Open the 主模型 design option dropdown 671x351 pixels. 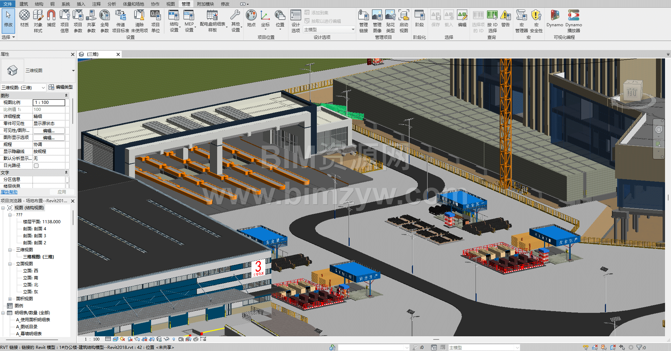pyautogui.click(x=329, y=30)
